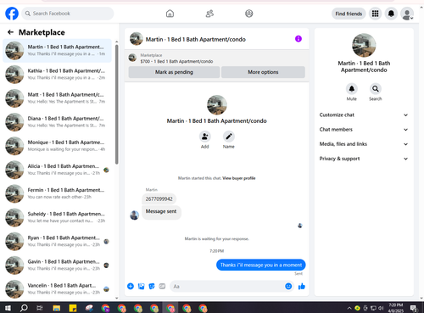Click the 'Message sent' chat bubble

pos(161,212)
